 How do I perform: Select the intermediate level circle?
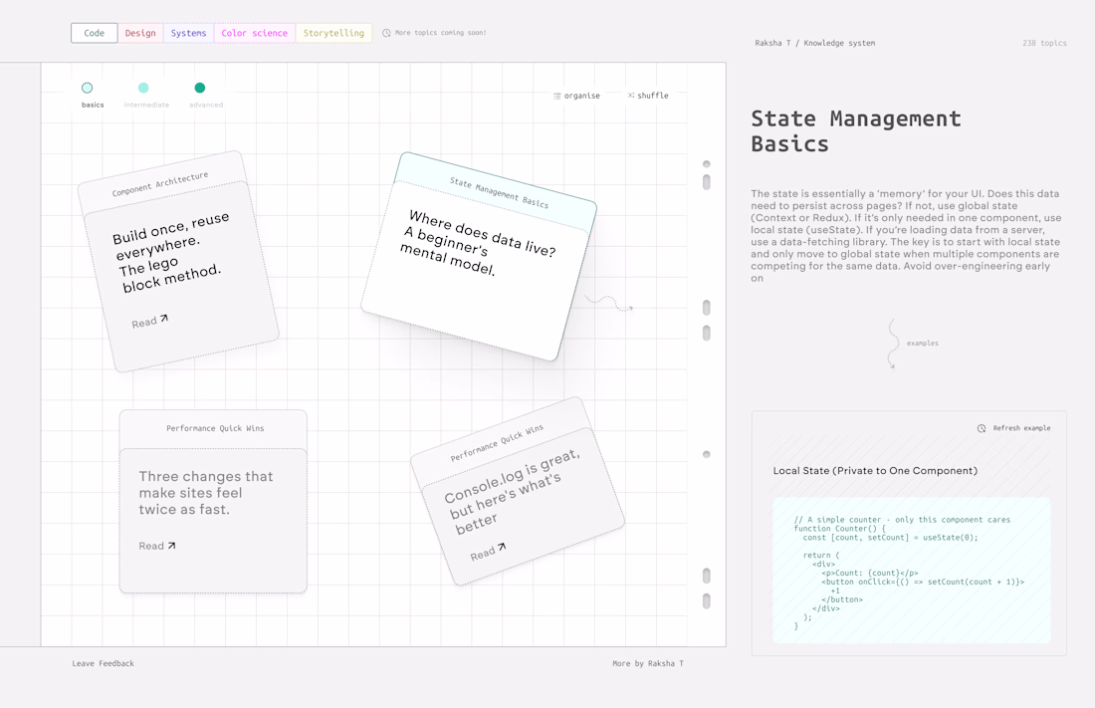coord(143,88)
